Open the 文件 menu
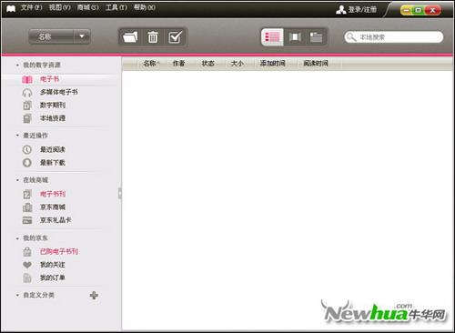 click(x=31, y=7)
